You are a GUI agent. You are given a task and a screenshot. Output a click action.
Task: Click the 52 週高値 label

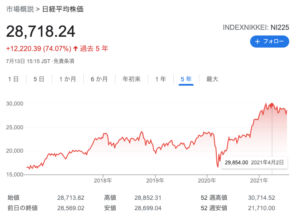pos(214,197)
